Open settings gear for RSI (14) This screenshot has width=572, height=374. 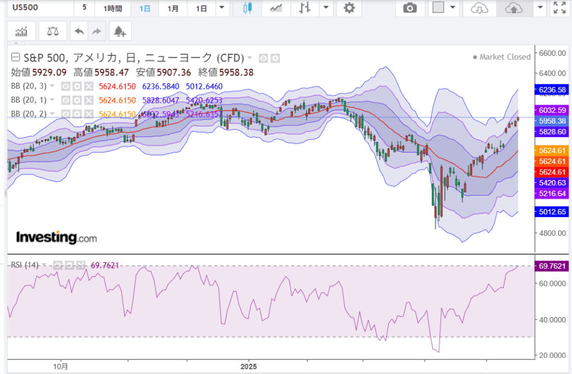(x=69, y=265)
